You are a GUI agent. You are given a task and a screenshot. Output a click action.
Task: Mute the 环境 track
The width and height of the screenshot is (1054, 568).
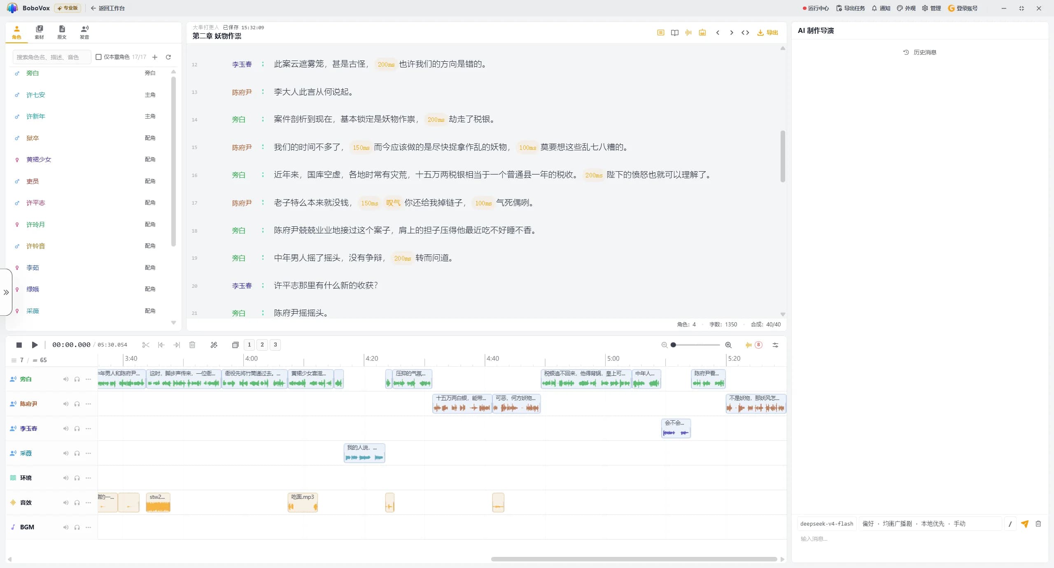point(66,478)
